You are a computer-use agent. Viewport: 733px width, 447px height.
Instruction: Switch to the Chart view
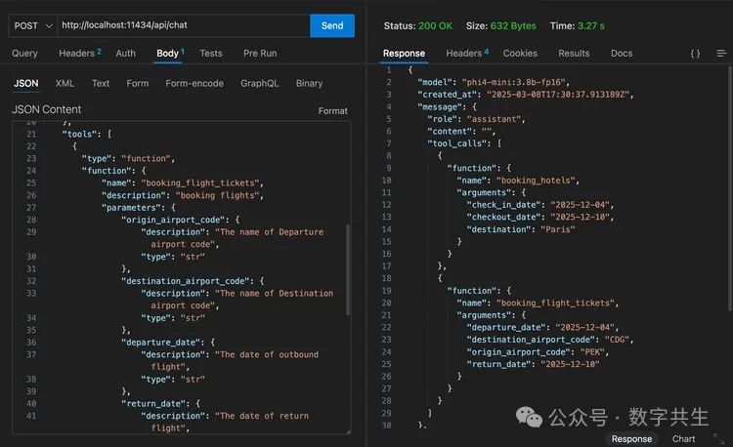[x=683, y=438]
